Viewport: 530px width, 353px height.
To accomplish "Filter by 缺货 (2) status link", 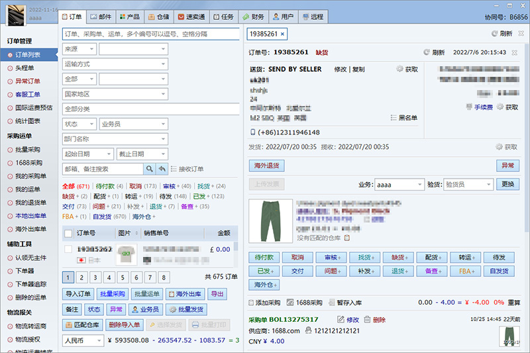I will point(75,196).
